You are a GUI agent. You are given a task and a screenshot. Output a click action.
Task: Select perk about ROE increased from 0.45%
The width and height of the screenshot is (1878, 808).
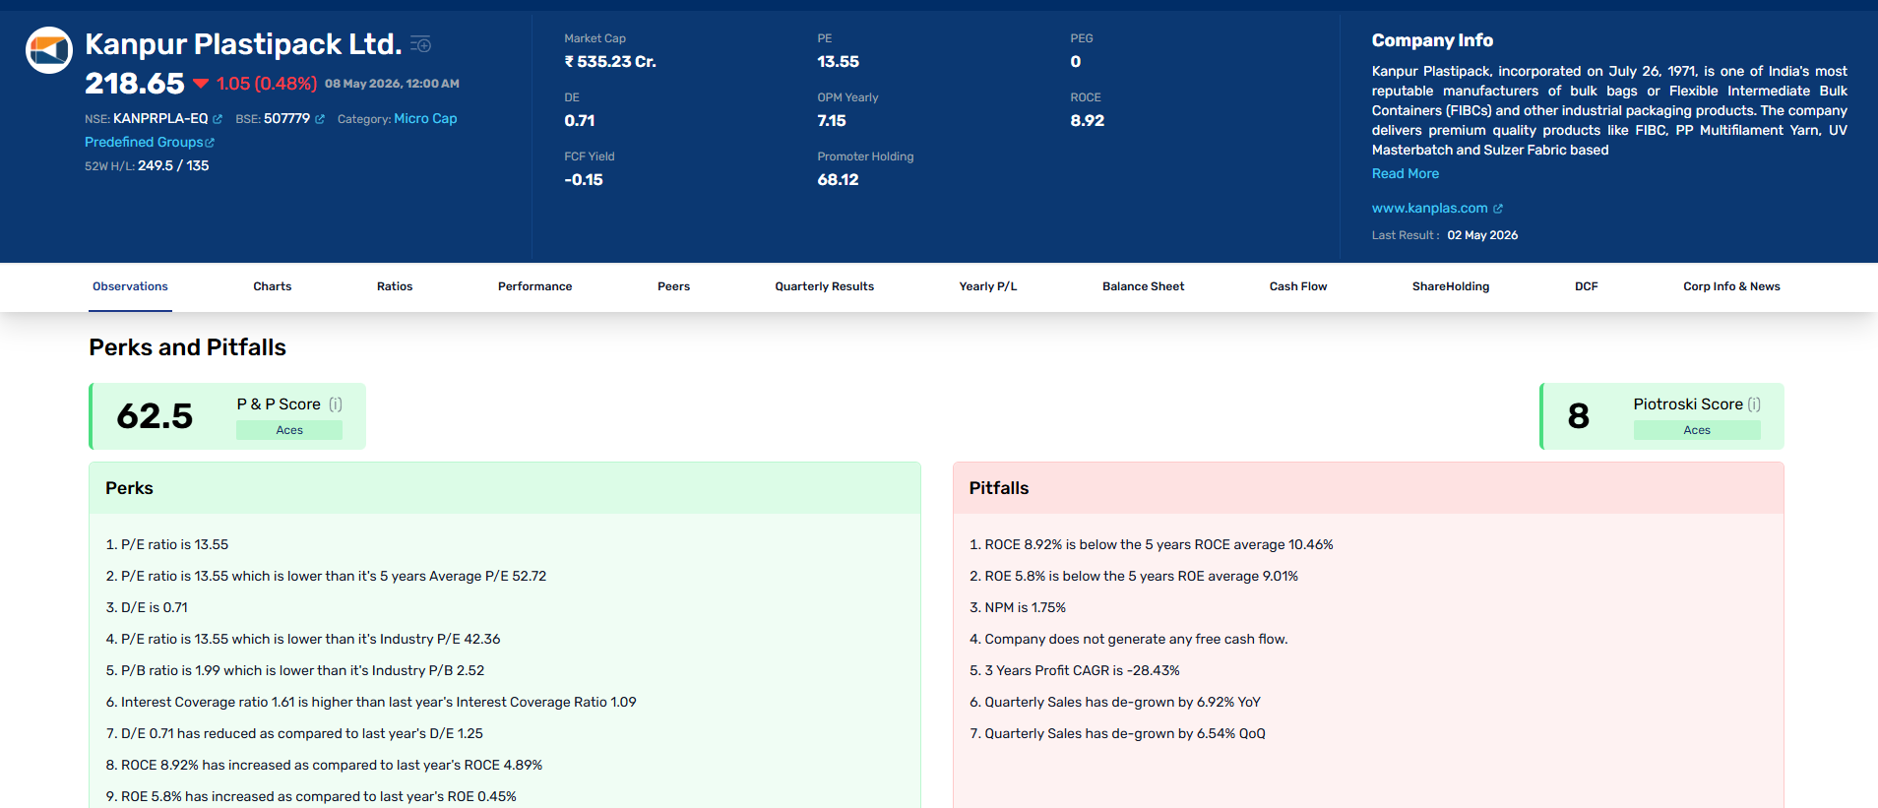pyautogui.click(x=311, y=796)
